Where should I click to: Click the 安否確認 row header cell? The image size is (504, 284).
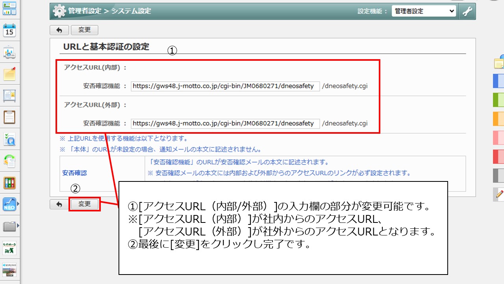click(102, 173)
